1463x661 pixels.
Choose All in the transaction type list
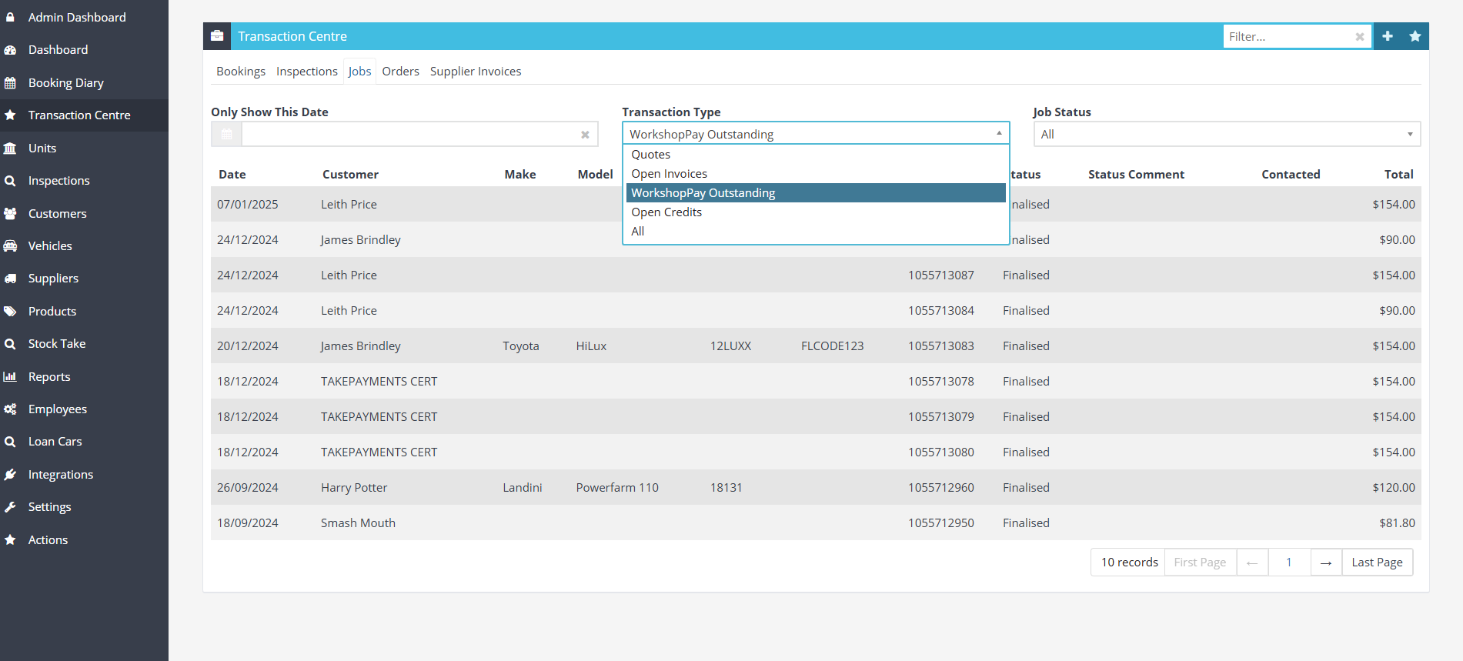click(816, 232)
